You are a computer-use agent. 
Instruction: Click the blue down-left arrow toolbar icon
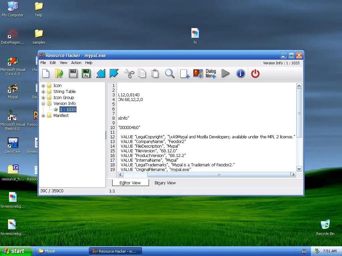point(101,74)
